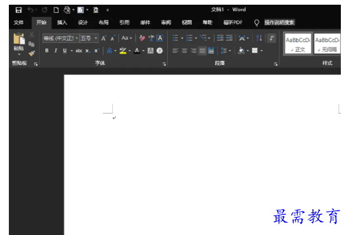The image size is (345, 235).
Task: Sort text with the A-Z icon
Action: [259, 38]
